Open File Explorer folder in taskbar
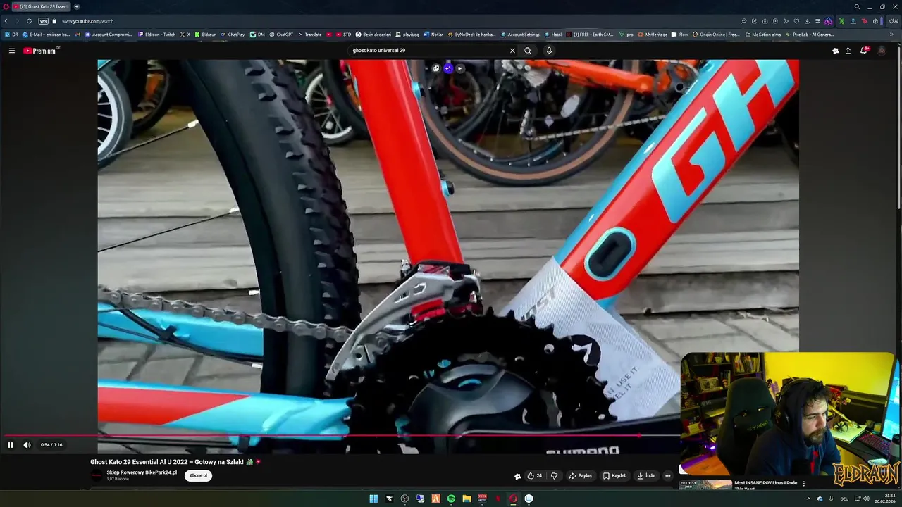This screenshot has height=507, width=902. point(467,499)
